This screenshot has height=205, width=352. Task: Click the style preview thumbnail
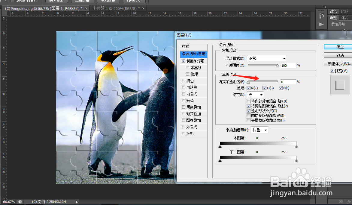click(340, 85)
